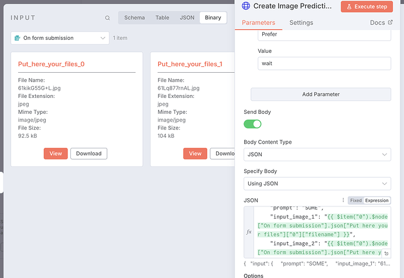Select file name 61Lq877rnAL.jpg
The image size is (404, 278).
click(x=179, y=88)
